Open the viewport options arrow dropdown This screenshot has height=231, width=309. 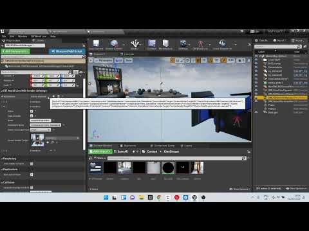click(91, 60)
